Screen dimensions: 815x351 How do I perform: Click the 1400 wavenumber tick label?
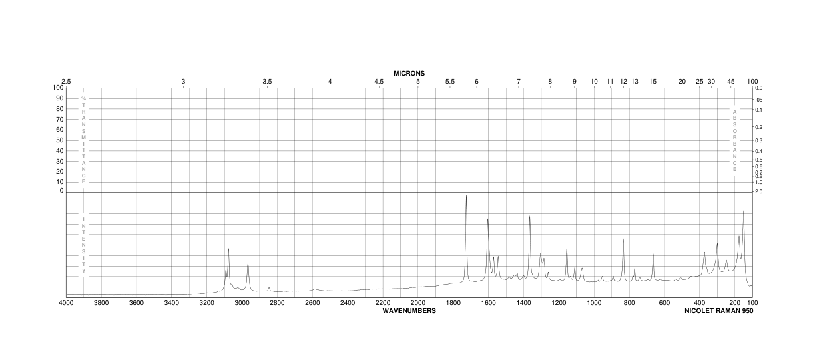coord(523,303)
